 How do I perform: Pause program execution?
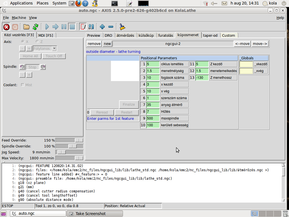[x=64, y=27]
